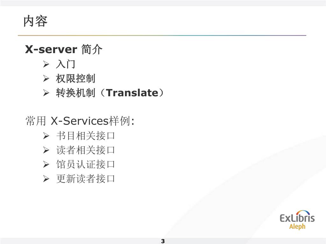This screenshot has height=244, width=326.
Task: Click the ExLibris Aleph logo
Action: pyautogui.click(x=297, y=220)
